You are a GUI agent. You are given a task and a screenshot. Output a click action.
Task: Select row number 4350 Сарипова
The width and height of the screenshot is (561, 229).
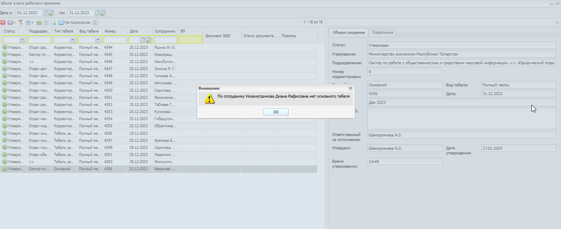[x=158, y=90]
